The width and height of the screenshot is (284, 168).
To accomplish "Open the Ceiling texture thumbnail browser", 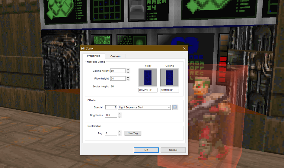I will [169, 77].
